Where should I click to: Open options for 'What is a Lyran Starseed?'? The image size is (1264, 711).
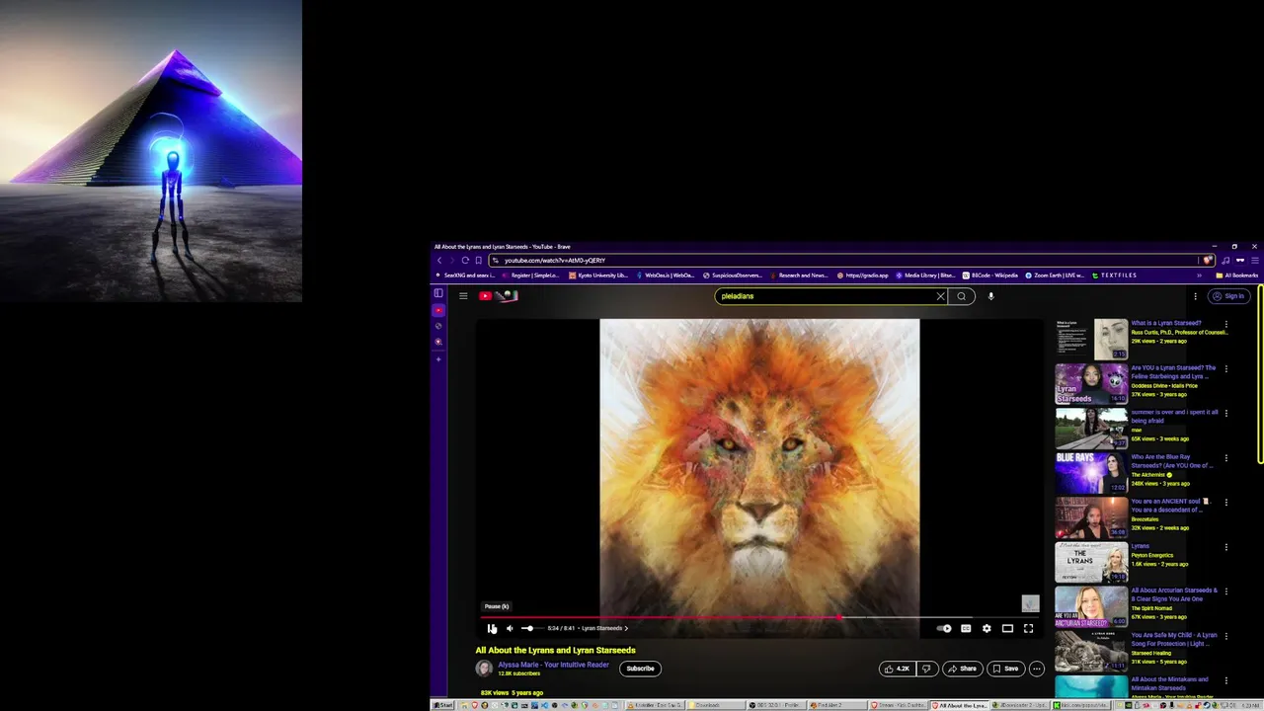pos(1226,324)
